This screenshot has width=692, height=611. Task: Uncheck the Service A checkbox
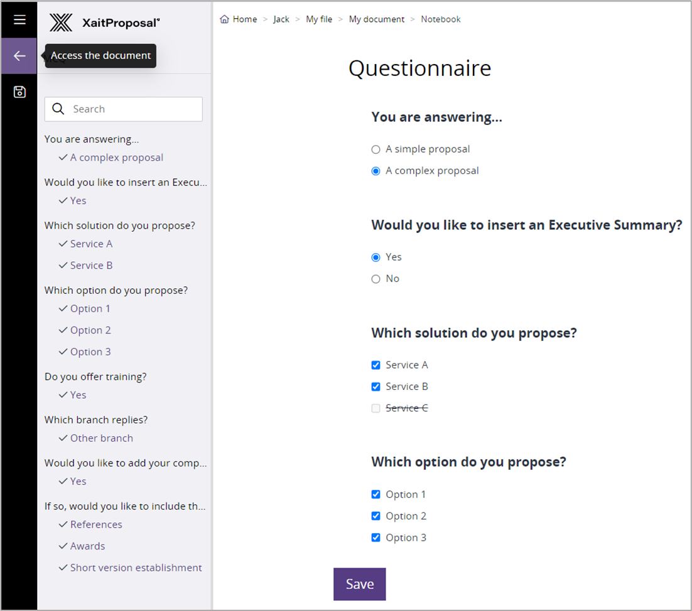376,365
